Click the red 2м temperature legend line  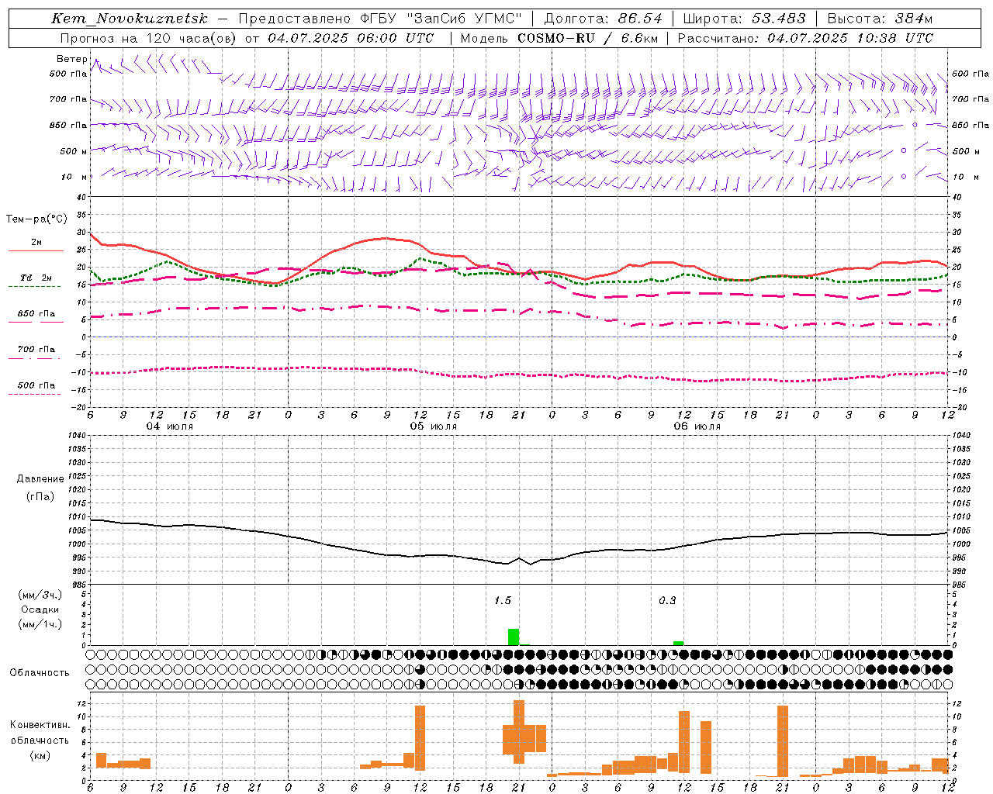(36, 250)
